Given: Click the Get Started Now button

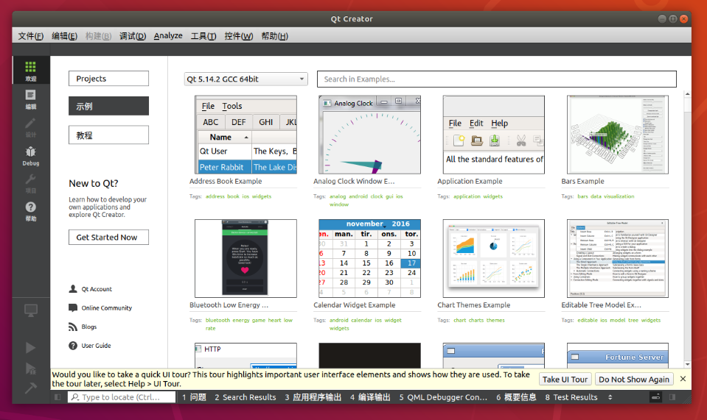Looking at the screenshot, I should (108, 238).
